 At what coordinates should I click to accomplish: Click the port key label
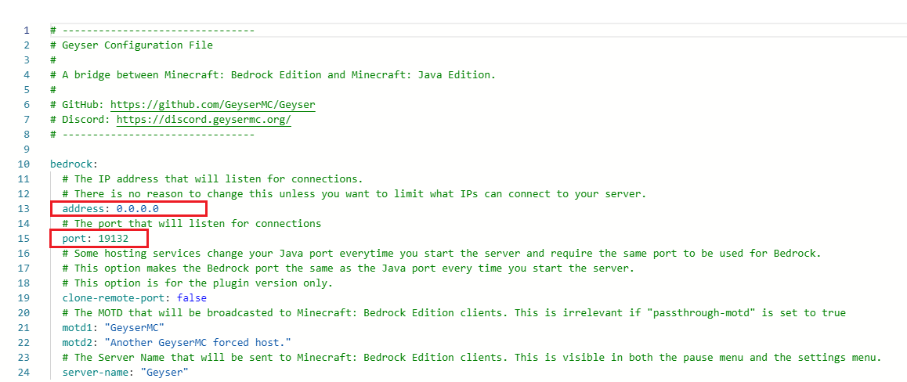(74, 238)
